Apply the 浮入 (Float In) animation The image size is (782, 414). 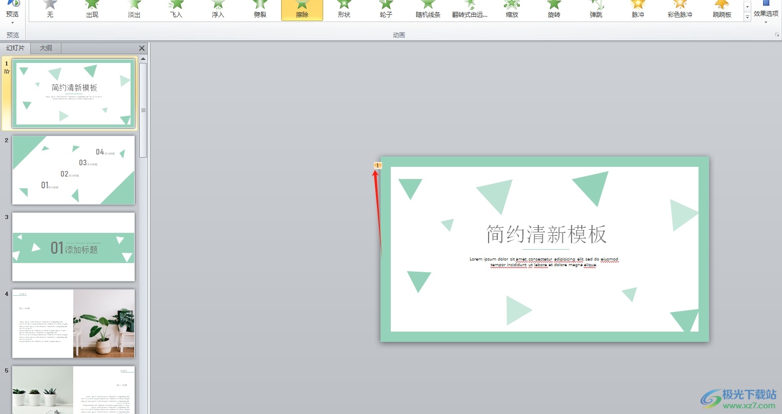[x=218, y=10]
